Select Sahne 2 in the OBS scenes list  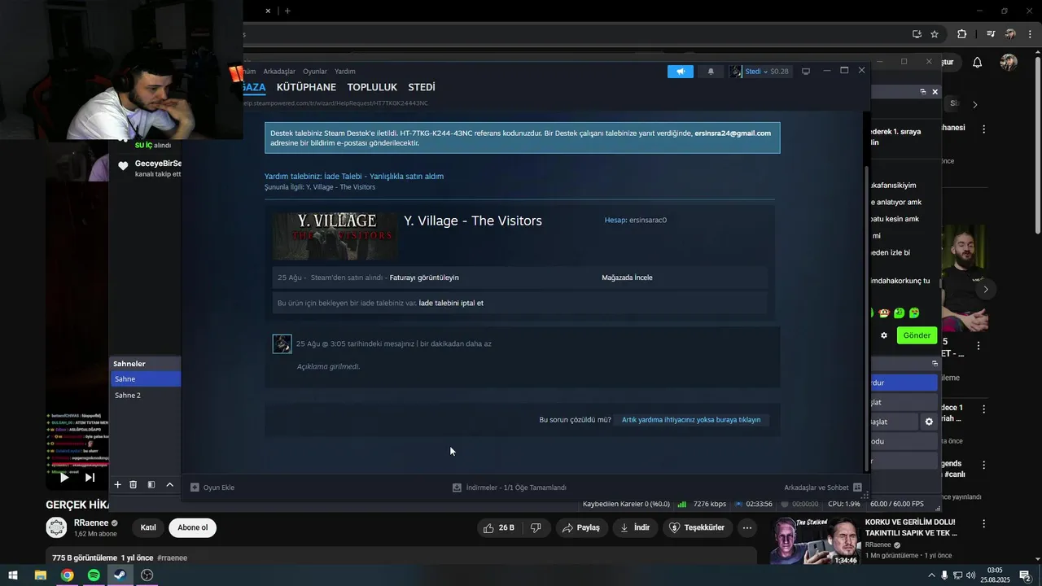point(146,396)
